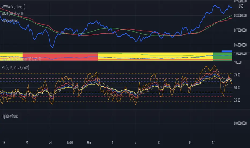This screenshot has height=148, width=250.
Task: Click the 24 date label on the time axis
Action: 50,143
